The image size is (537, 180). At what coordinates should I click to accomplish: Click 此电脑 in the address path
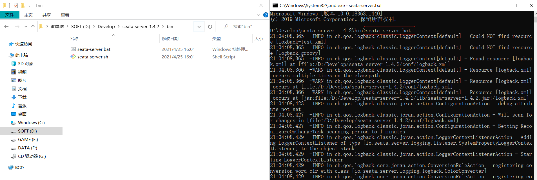coord(57,26)
